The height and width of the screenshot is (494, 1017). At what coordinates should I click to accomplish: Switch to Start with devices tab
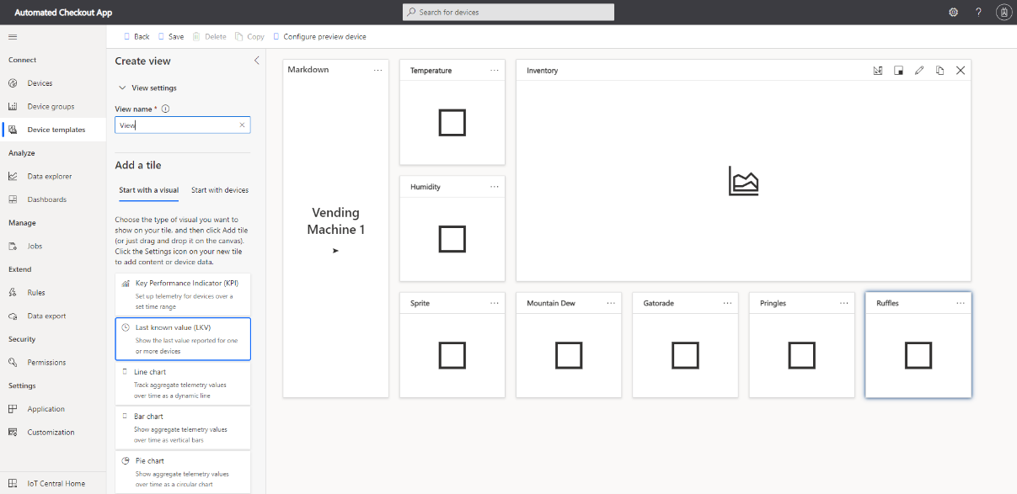coord(220,190)
